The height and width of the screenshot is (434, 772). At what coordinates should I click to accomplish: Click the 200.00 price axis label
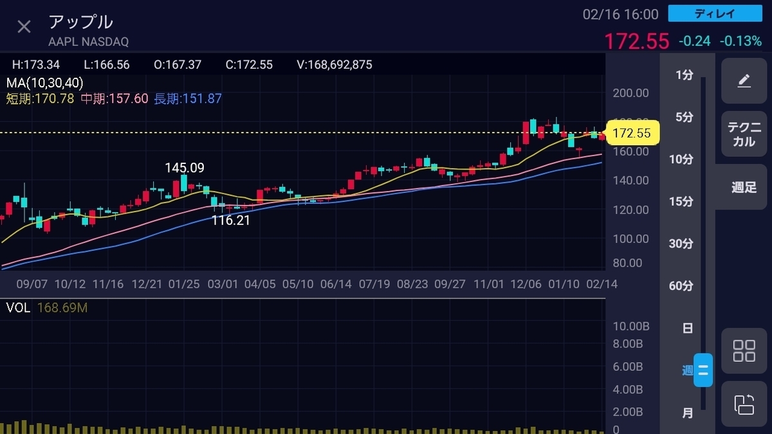click(631, 93)
